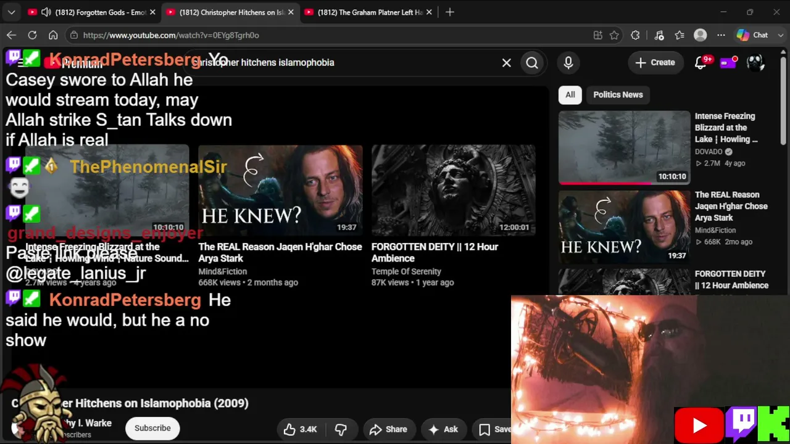Open the Ask AI button
This screenshot has height=444, width=790.
[443, 429]
